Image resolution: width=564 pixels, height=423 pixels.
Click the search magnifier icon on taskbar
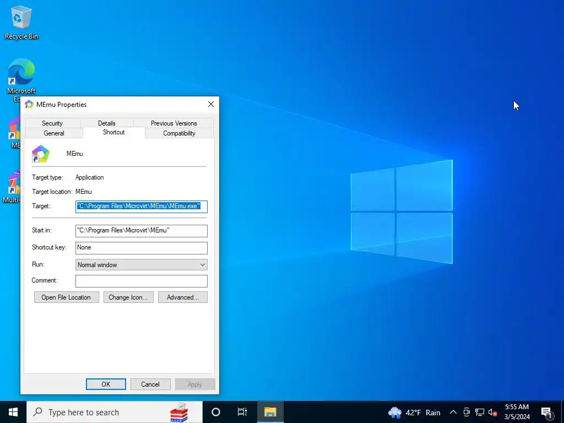coord(37,412)
